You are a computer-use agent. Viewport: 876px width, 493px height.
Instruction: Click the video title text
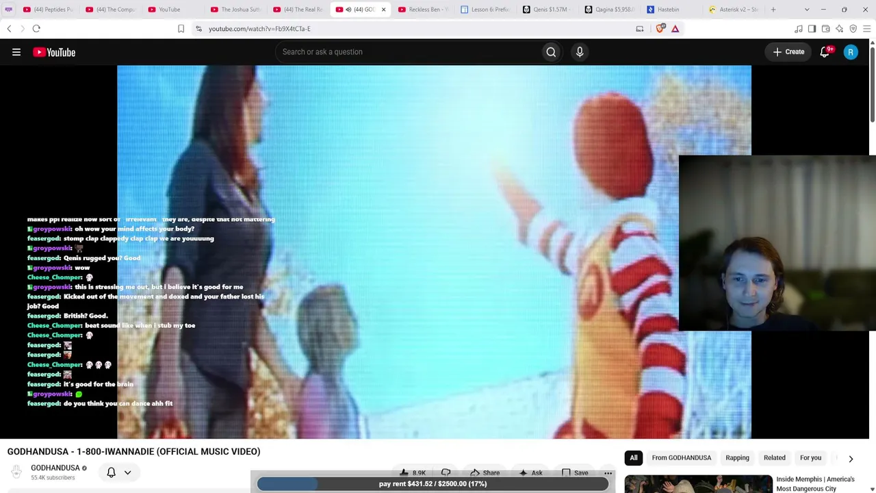134,452
